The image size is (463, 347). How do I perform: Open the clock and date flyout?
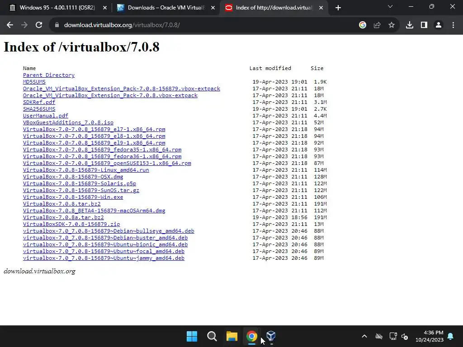(430, 336)
